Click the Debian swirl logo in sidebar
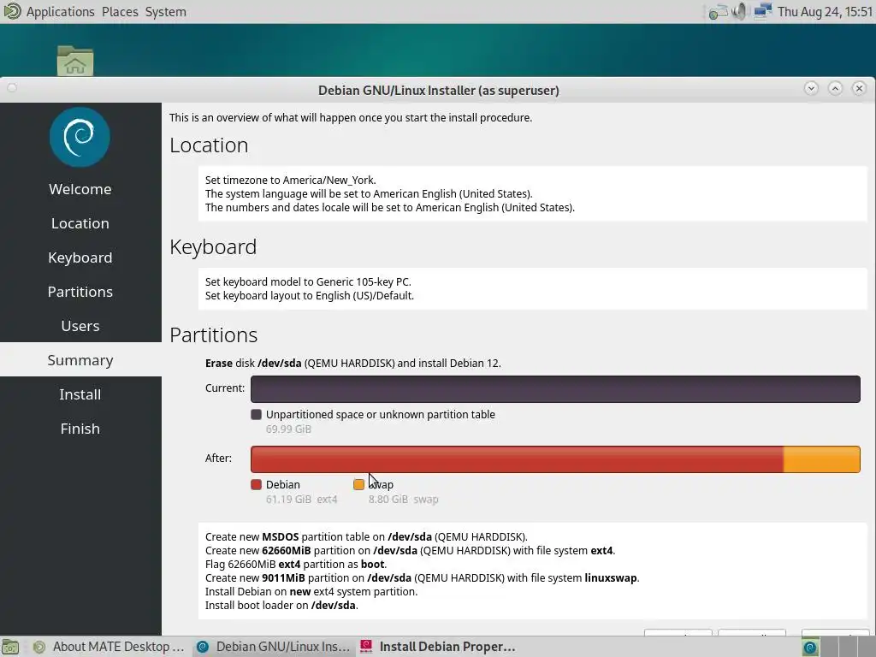 coord(80,137)
